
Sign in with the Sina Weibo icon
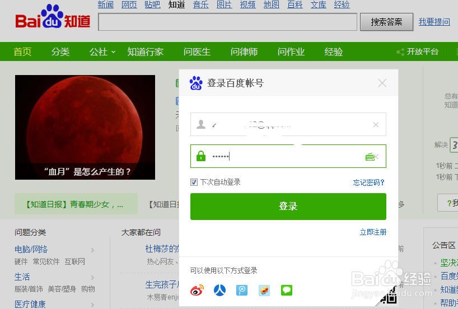coord(197,291)
